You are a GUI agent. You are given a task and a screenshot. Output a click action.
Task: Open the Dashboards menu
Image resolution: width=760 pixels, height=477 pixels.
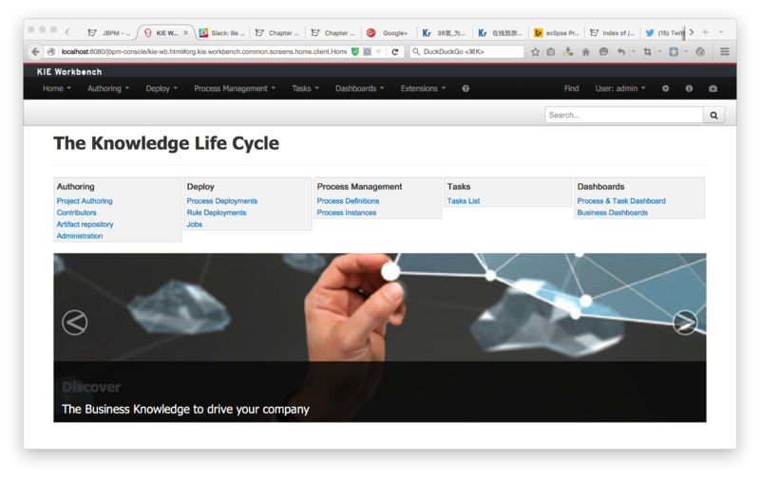359,88
